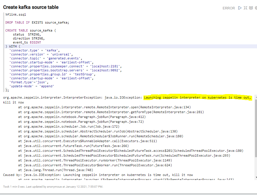257x195 pixels.
Task: Click the zookeeper.connect 'localhost:2181' line
Action: (65, 66)
